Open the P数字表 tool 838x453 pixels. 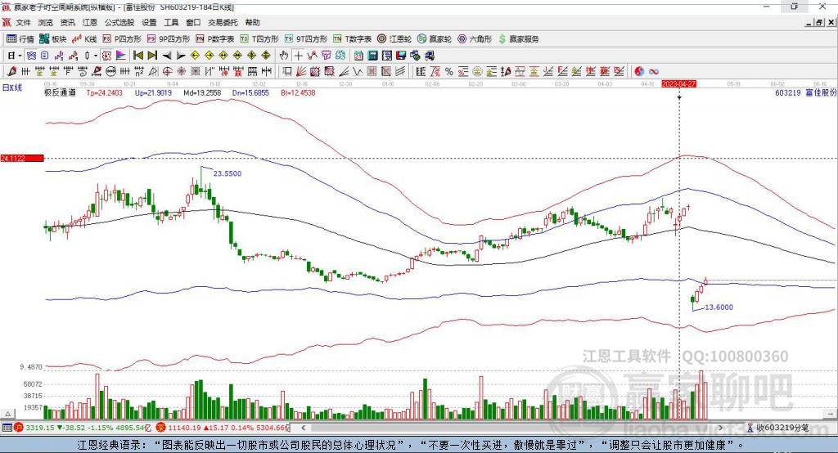[x=215, y=39]
